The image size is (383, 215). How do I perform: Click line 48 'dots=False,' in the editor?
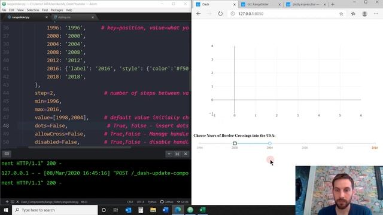coord(51,126)
